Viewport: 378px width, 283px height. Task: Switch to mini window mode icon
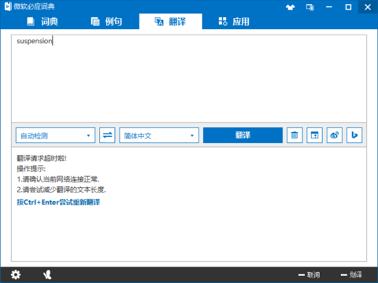(310, 7)
